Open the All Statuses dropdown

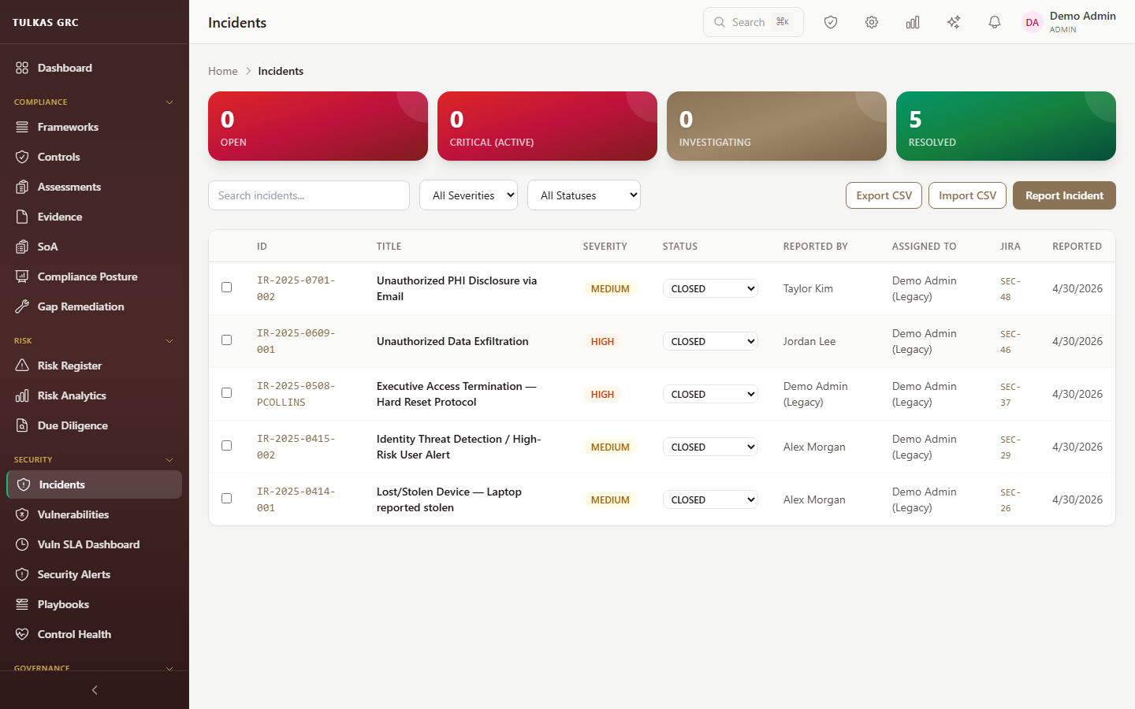tap(584, 195)
